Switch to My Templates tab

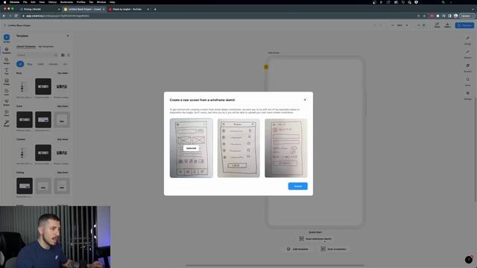tap(46, 46)
